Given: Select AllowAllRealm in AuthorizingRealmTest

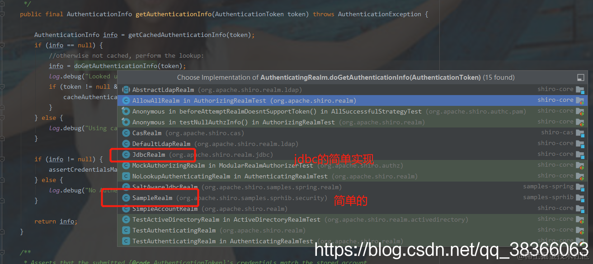Looking at the screenshot, I should [x=353, y=100].
